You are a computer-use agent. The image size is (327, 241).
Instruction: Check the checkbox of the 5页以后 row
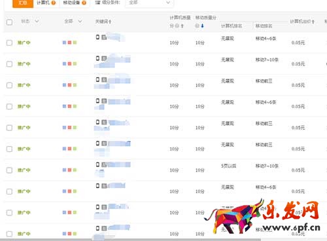[x=9, y=170]
